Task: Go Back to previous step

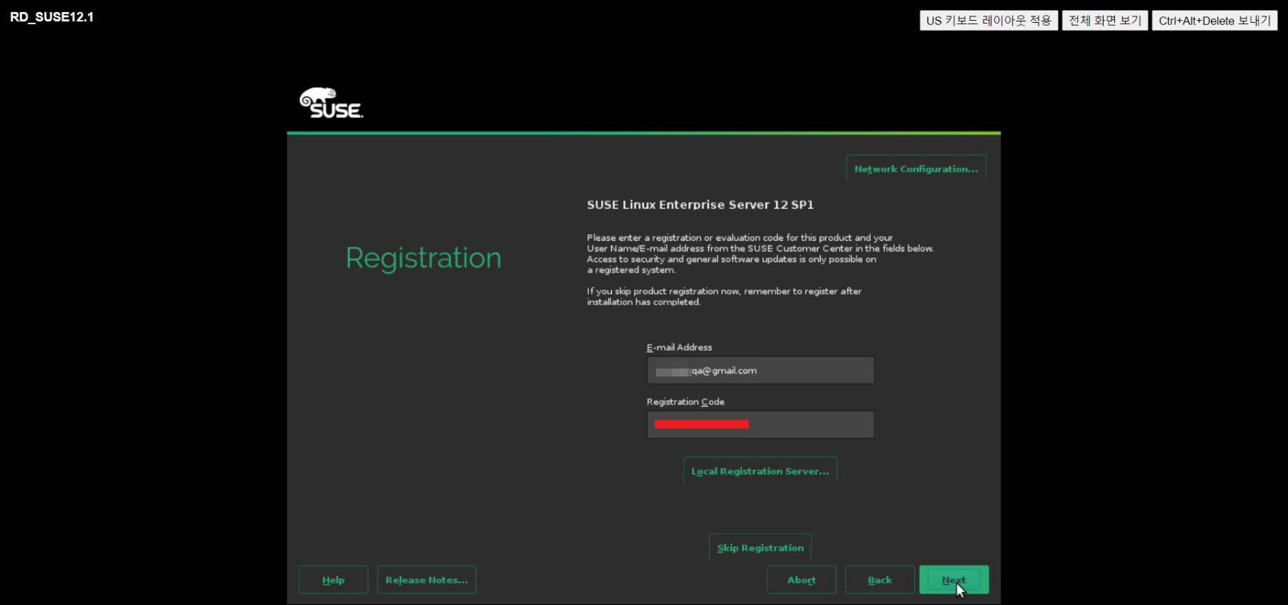Action: [x=880, y=580]
